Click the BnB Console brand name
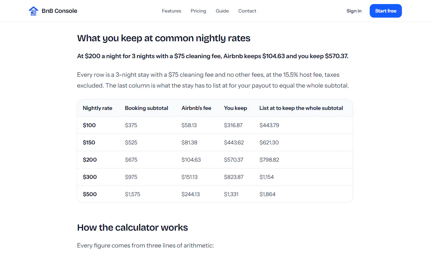Viewport: 430px width, 257px height. [59, 11]
